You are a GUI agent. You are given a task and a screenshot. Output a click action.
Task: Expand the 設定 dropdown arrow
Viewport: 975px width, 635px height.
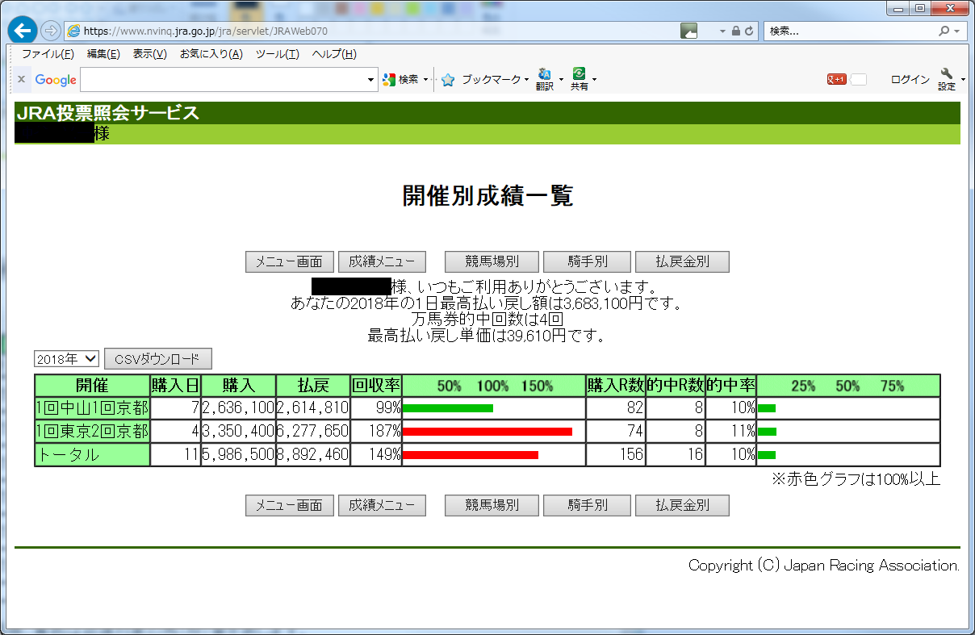(963, 79)
